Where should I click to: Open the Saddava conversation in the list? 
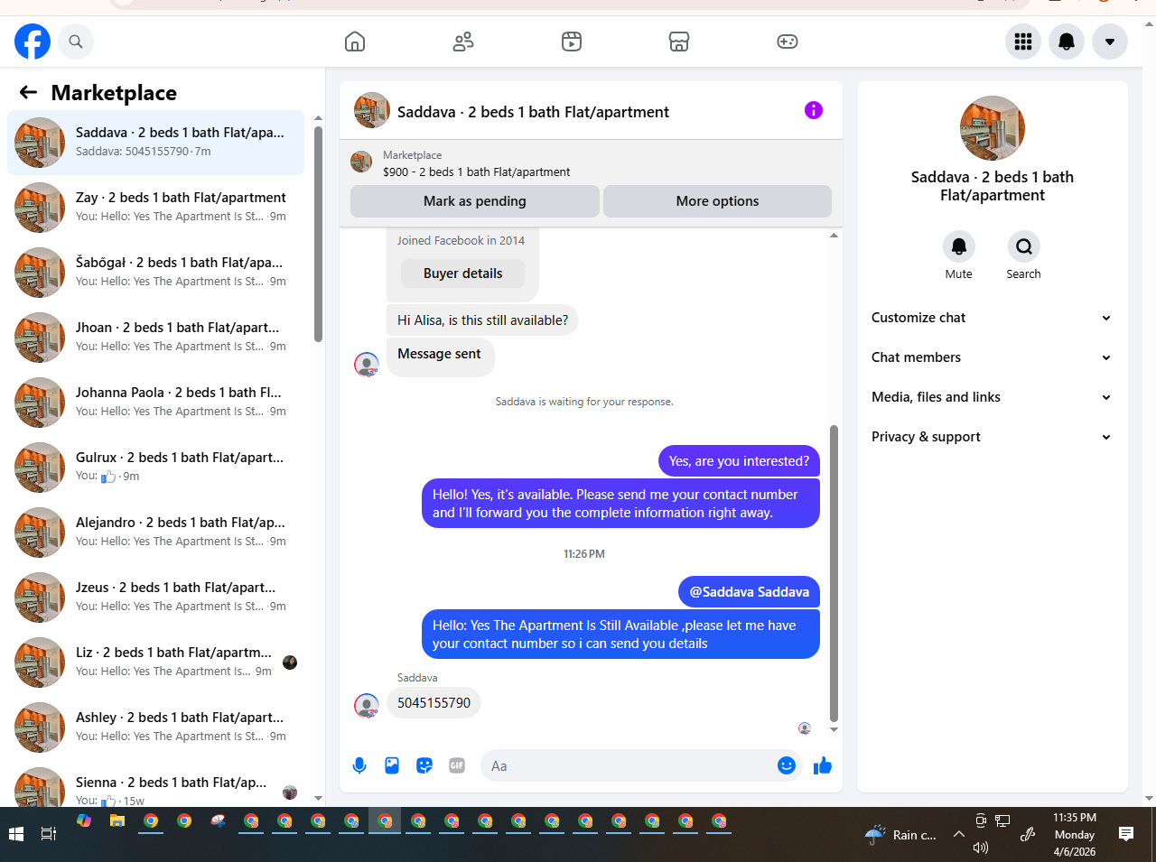click(155, 143)
